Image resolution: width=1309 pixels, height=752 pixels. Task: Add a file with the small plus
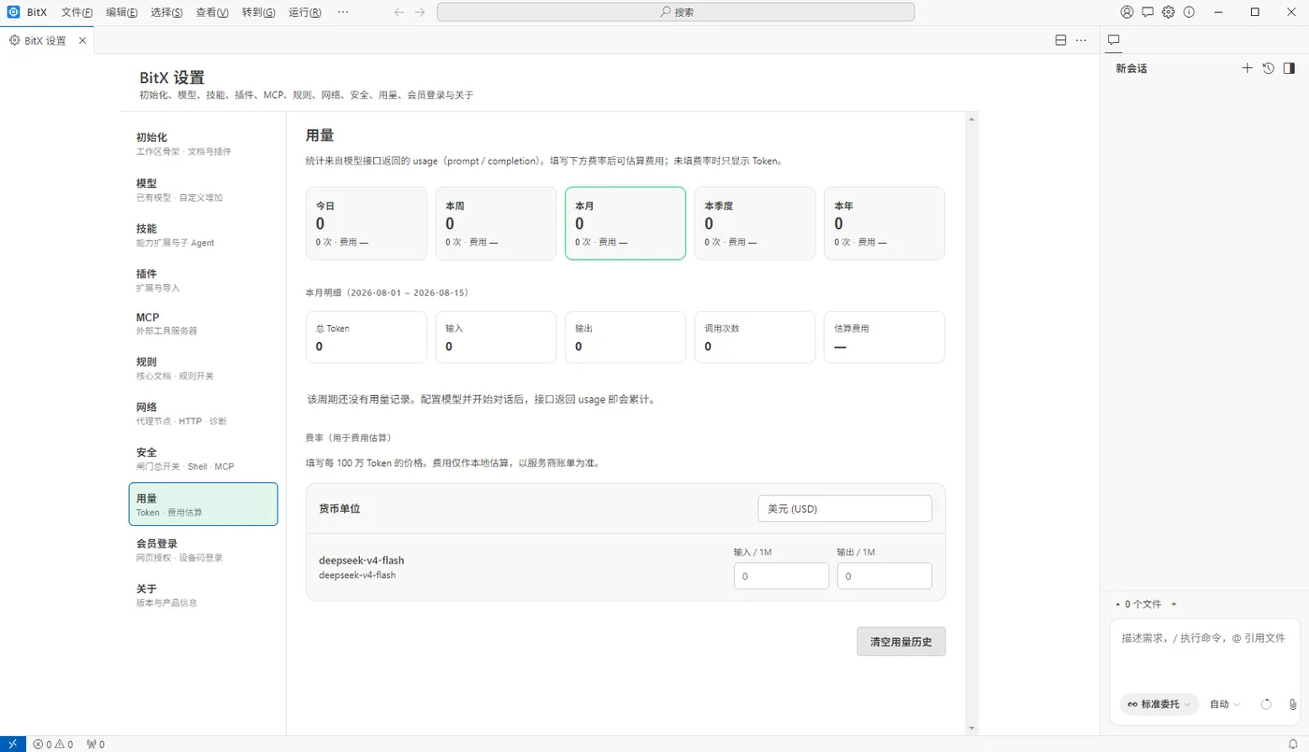tap(1173, 604)
